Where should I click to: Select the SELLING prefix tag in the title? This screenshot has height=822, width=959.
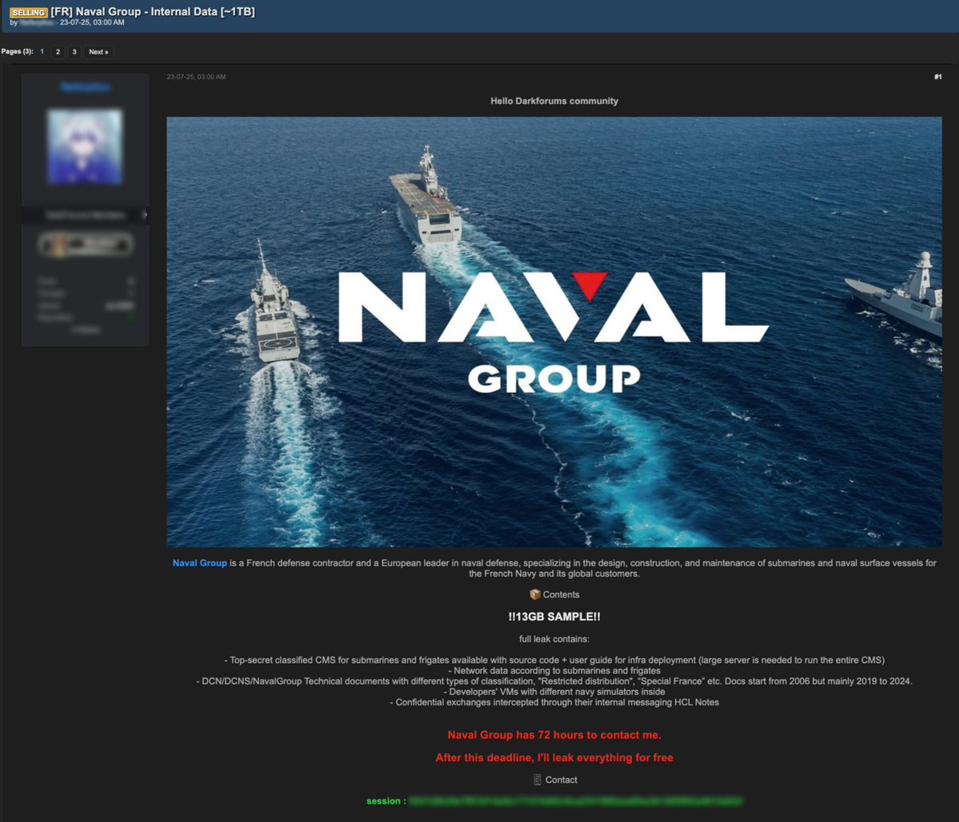click(28, 12)
